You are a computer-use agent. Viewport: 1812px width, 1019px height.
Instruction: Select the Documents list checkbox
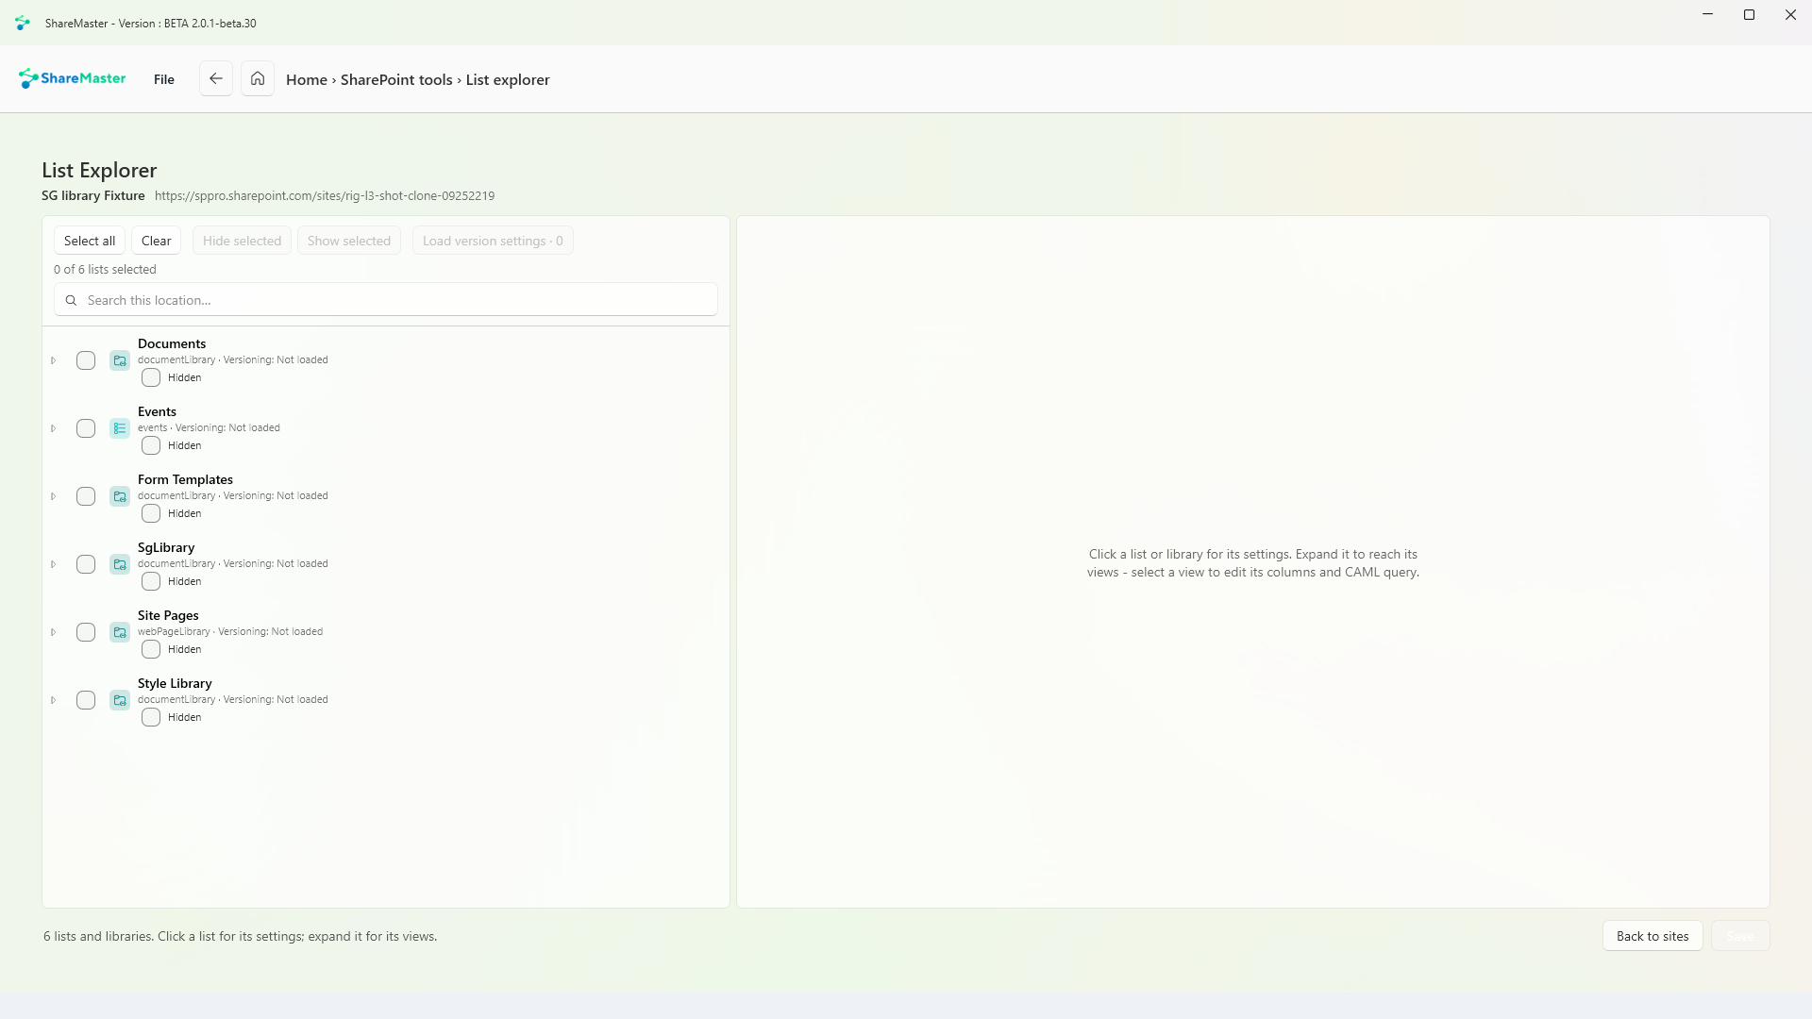pyautogui.click(x=86, y=360)
